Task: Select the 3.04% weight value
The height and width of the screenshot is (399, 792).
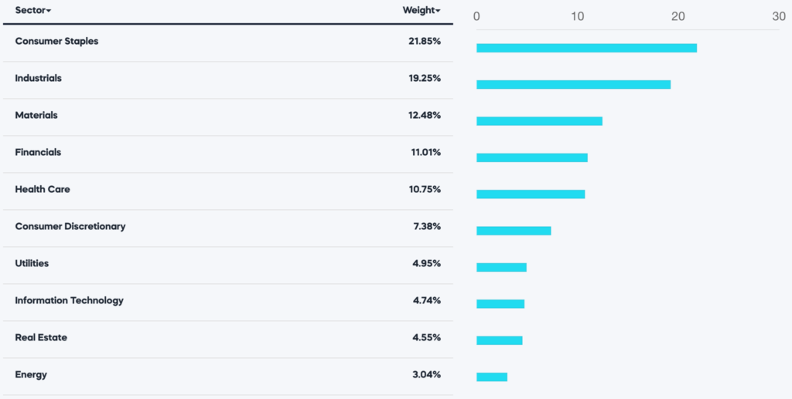Action: 426,375
